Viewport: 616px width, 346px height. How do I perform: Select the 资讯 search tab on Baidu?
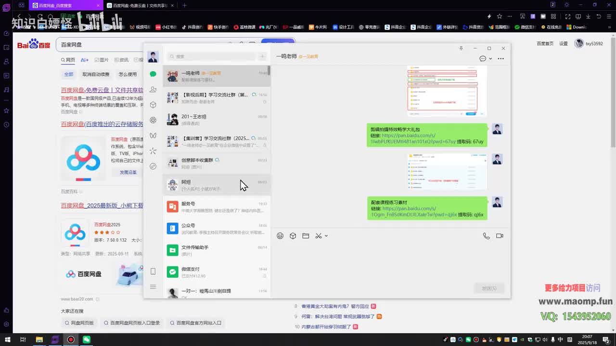121,60
